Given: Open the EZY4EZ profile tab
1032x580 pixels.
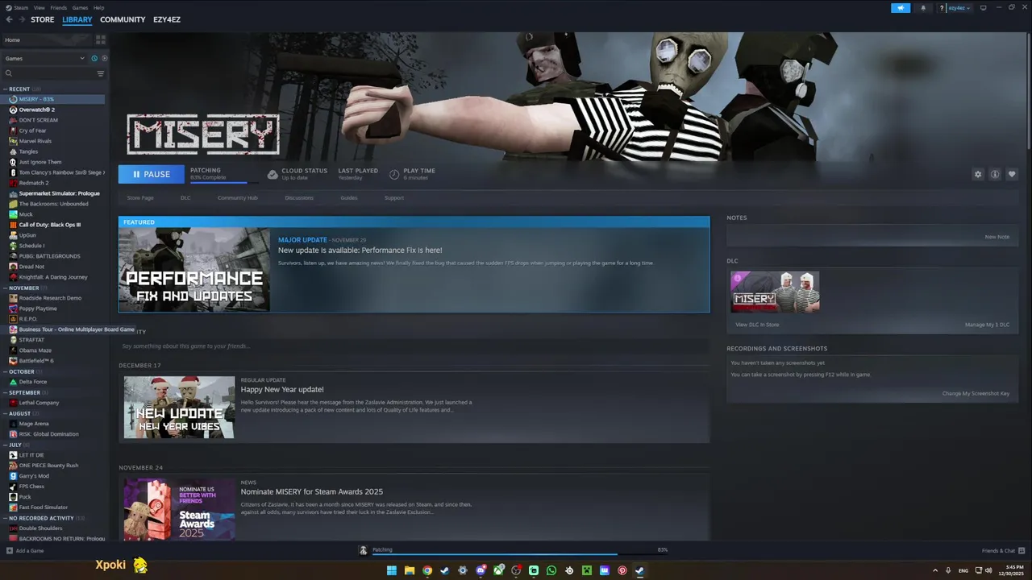Looking at the screenshot, I should pos(167,19).
